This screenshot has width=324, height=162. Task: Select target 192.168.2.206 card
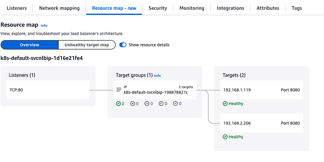(261, 123)
